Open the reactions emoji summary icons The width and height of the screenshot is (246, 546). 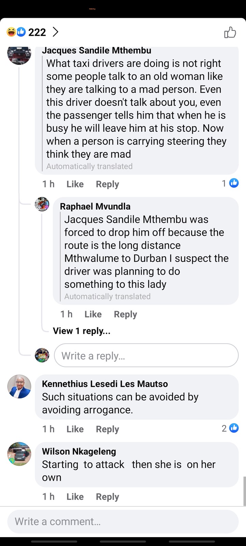(16, 32)
